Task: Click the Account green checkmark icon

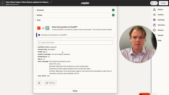Action: tap(113, 10)
